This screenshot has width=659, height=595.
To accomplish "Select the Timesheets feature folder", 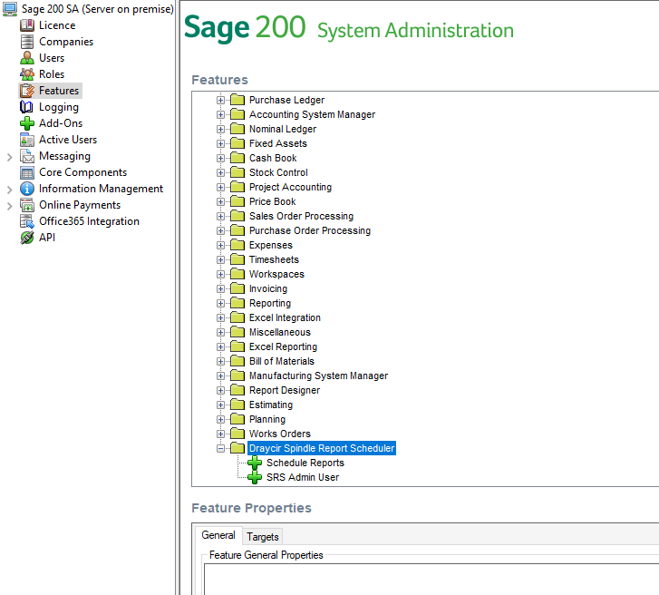I will click(x=274, y=260).
